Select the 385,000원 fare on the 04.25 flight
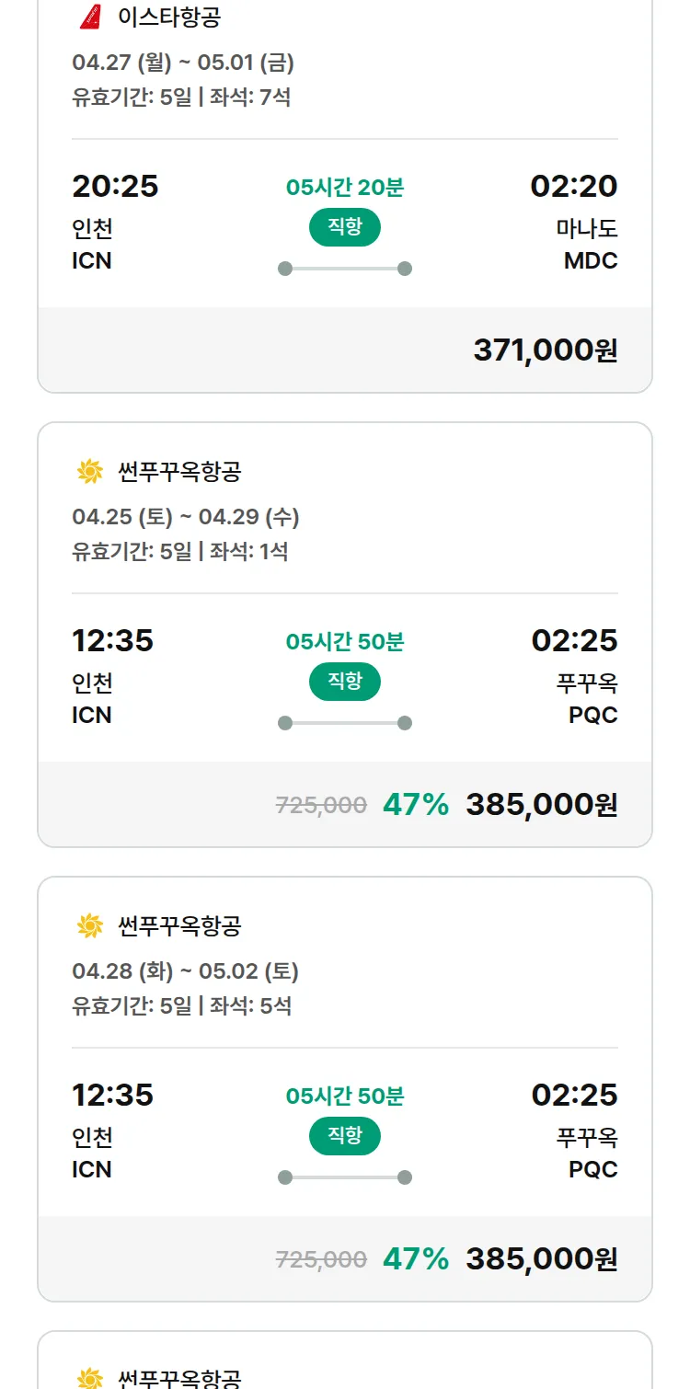Screen dimensions: 690x1389 coord(541,805)
